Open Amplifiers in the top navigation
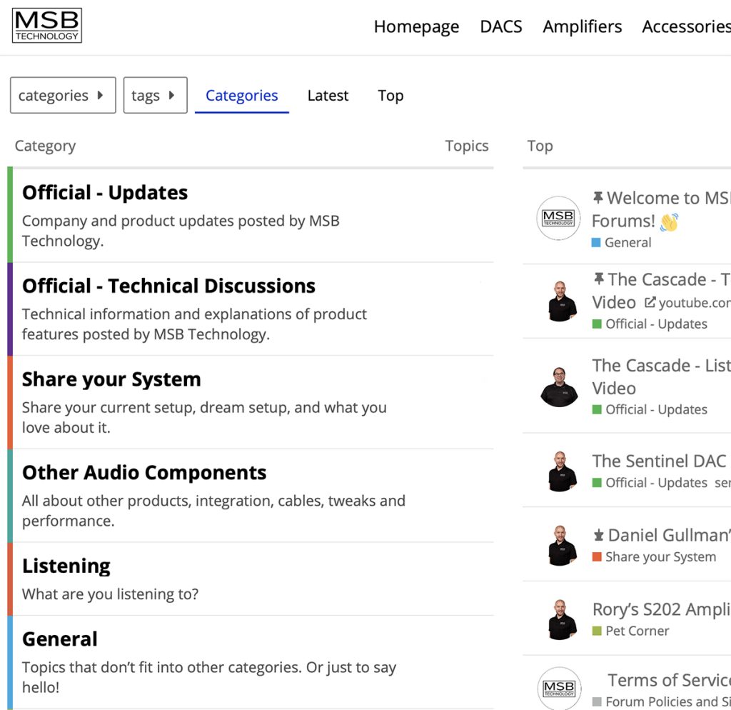Image resolution: width=731 pixels, height=710 pixels. [x=583, y=26]
